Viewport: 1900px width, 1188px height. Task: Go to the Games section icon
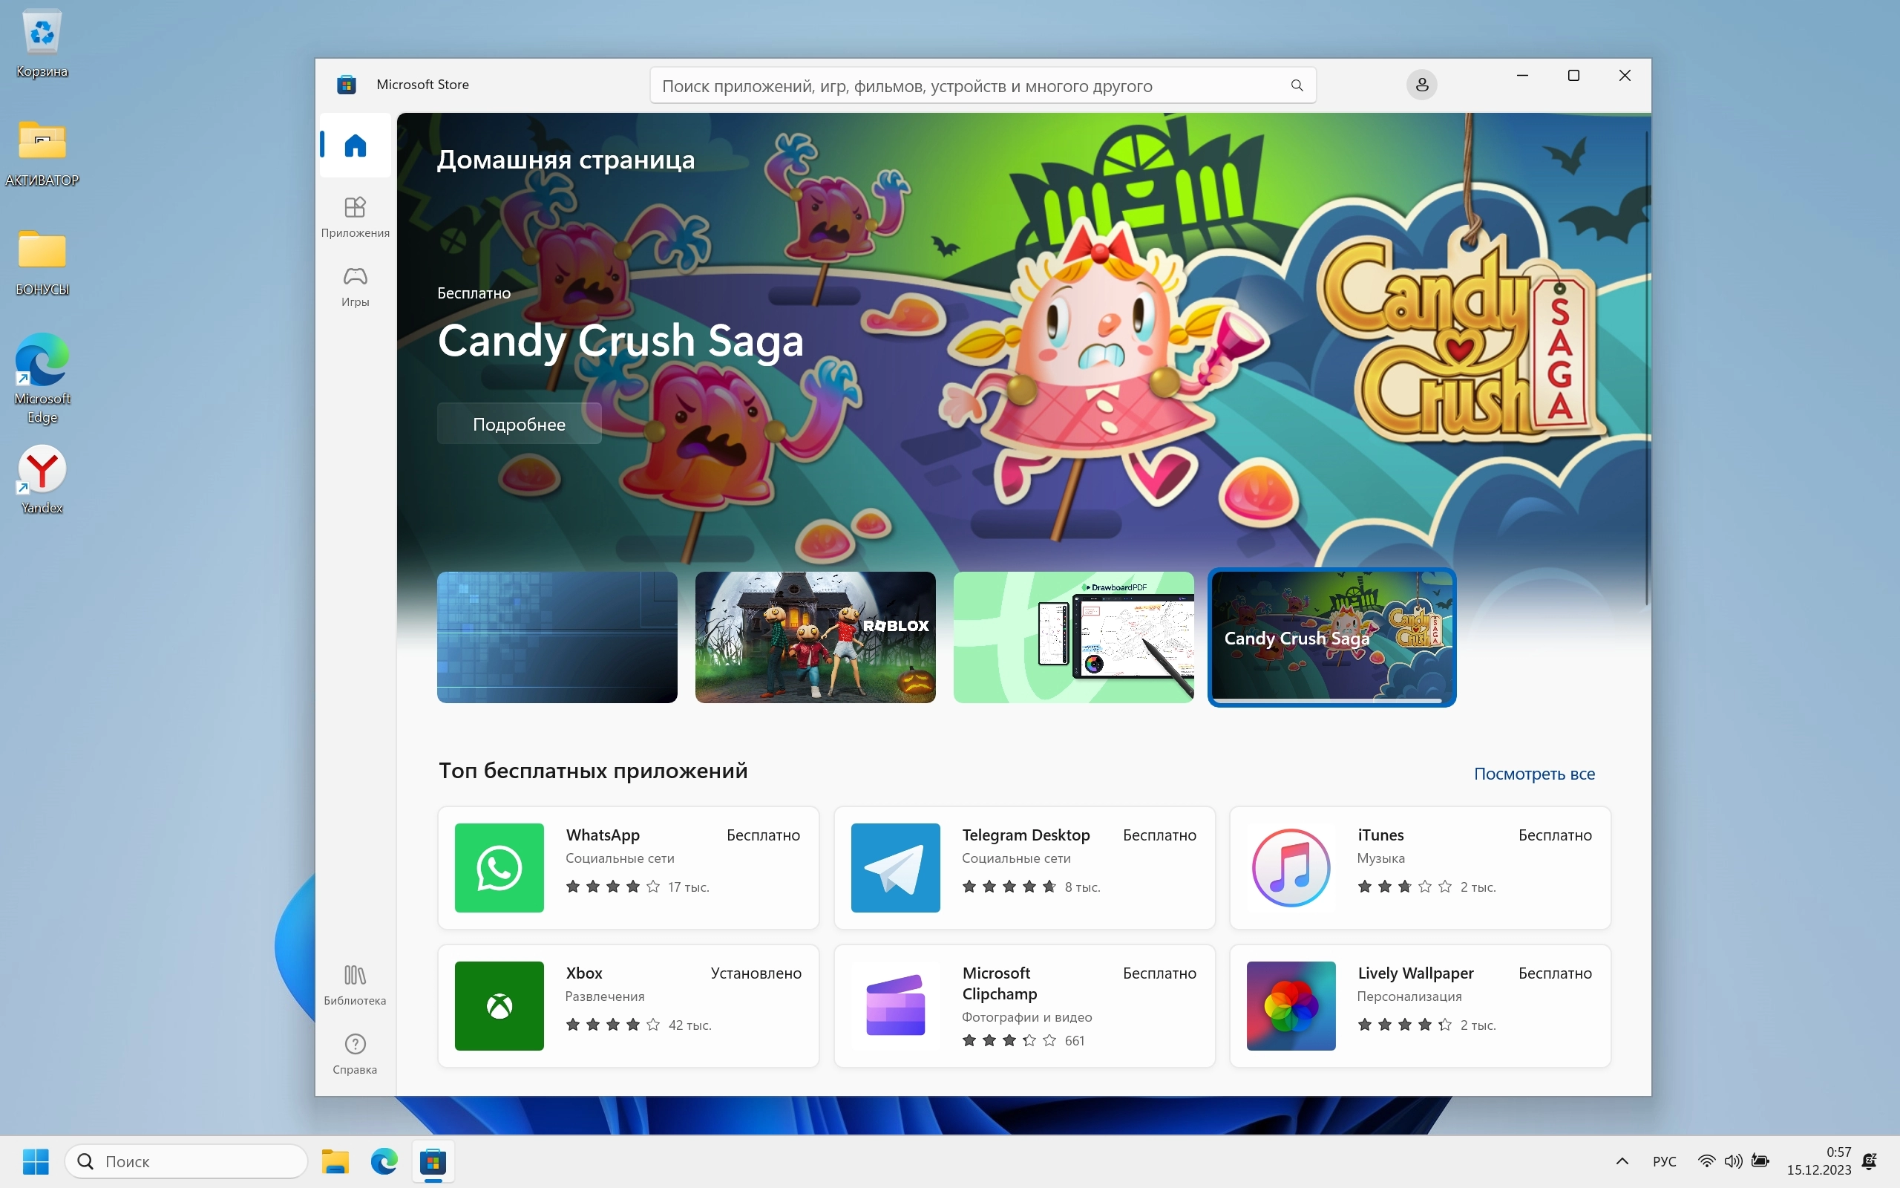tap(355, 285)
